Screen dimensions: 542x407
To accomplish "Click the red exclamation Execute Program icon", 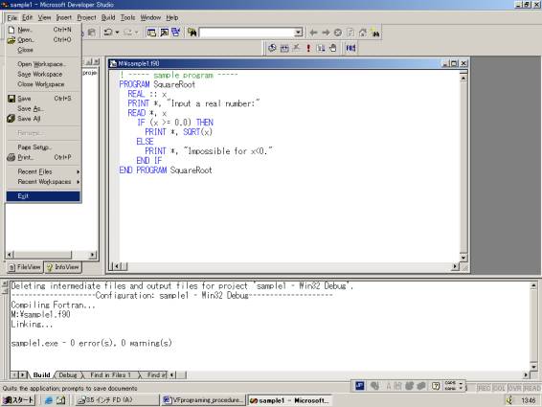I will tap(308, 48).
